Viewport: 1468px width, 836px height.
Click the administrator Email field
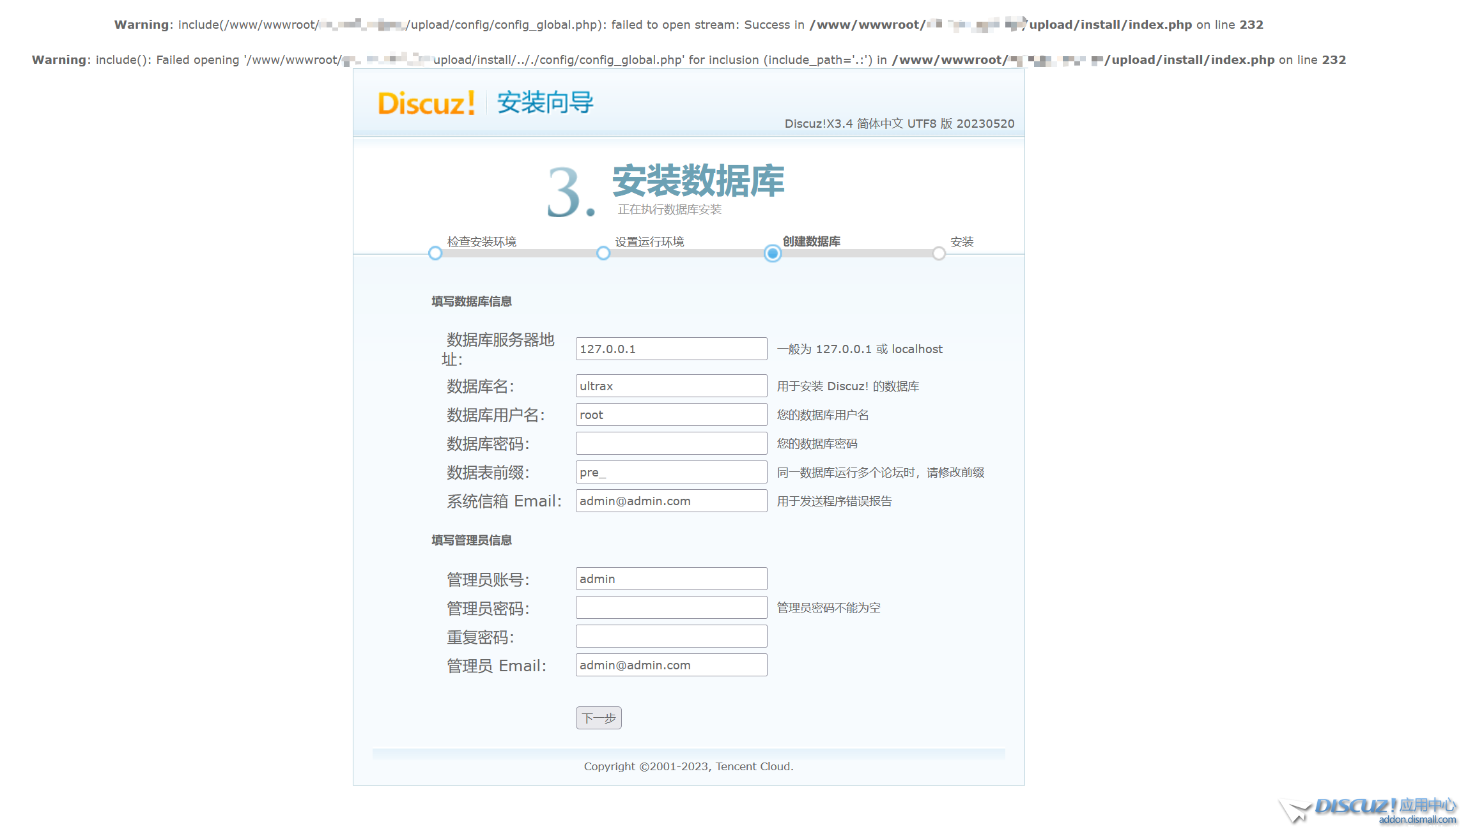pos(671,665)
